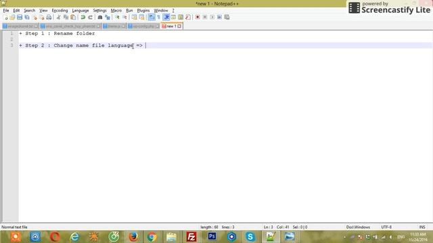Click 'Ln : 3' in status bar
The width and height of the screenshot is (433, 243).
click(x=268, y=227)
